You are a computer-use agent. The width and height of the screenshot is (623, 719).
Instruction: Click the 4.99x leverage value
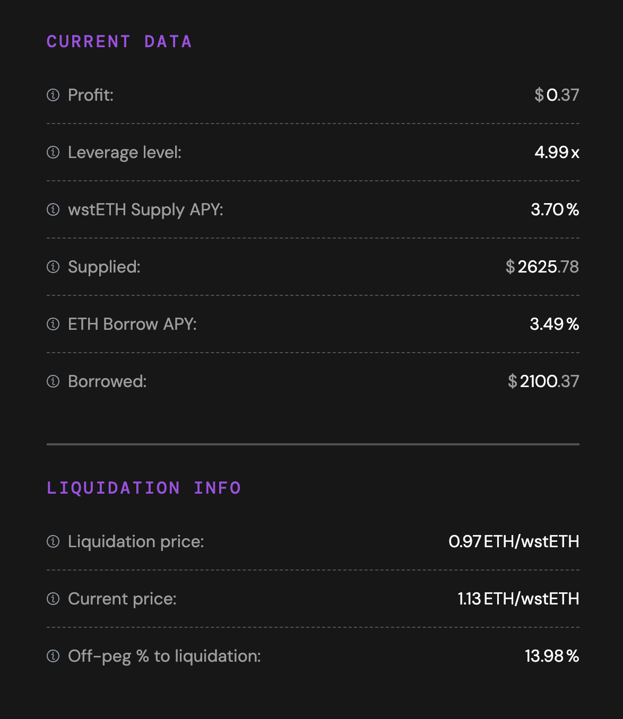coord(557,152)
